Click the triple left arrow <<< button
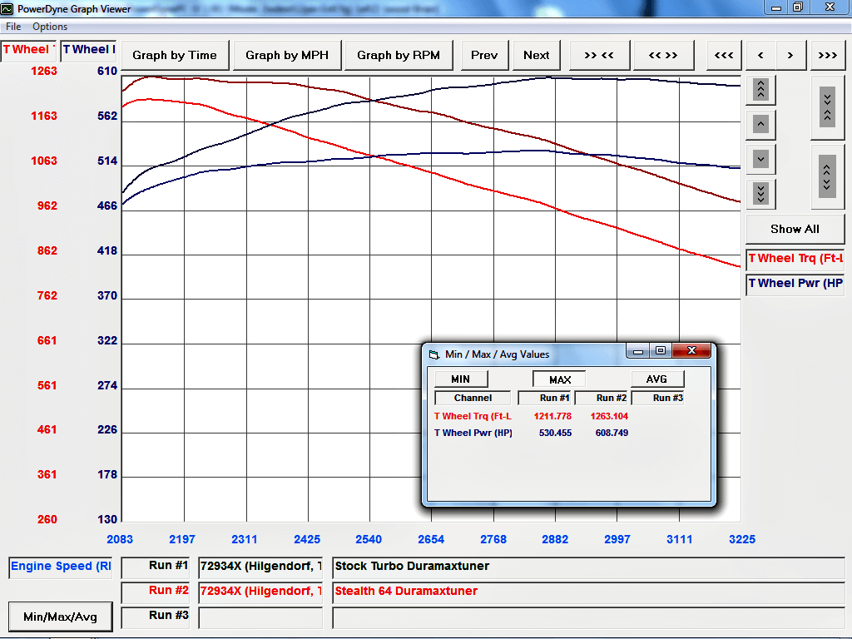 [x=724, y=56]
